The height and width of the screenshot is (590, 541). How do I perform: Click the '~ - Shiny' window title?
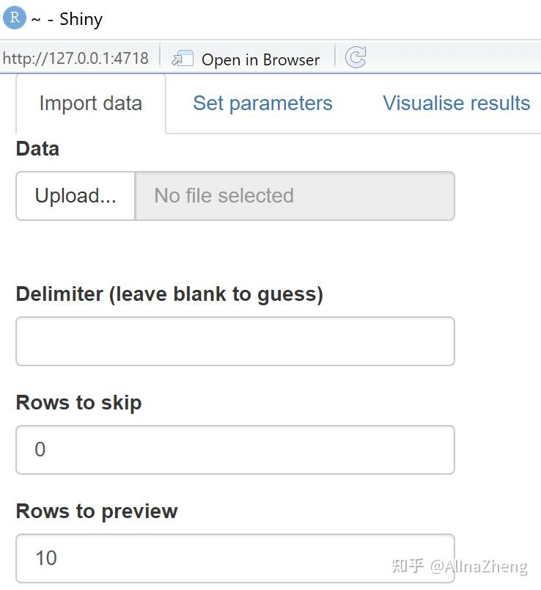(67, 19)
